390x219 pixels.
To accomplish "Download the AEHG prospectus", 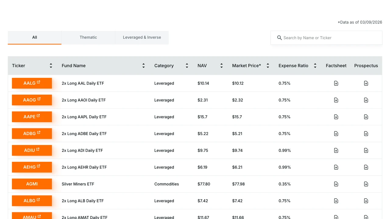I will 366,167.
